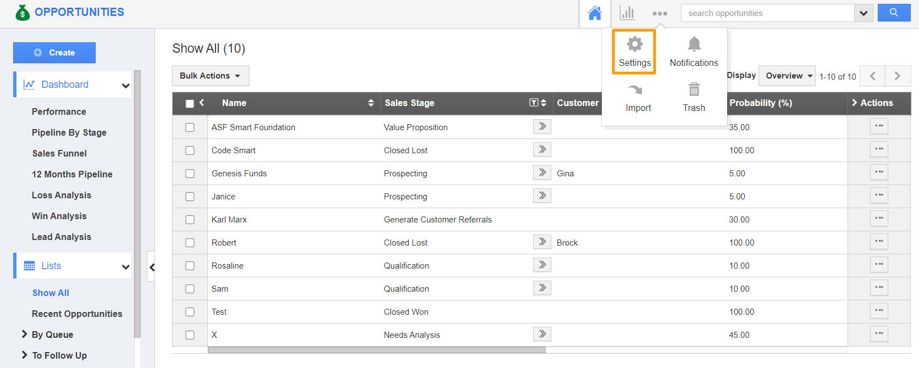Check the box for ASF Smart Foundation
919x368 pixels.
(190, 127)
